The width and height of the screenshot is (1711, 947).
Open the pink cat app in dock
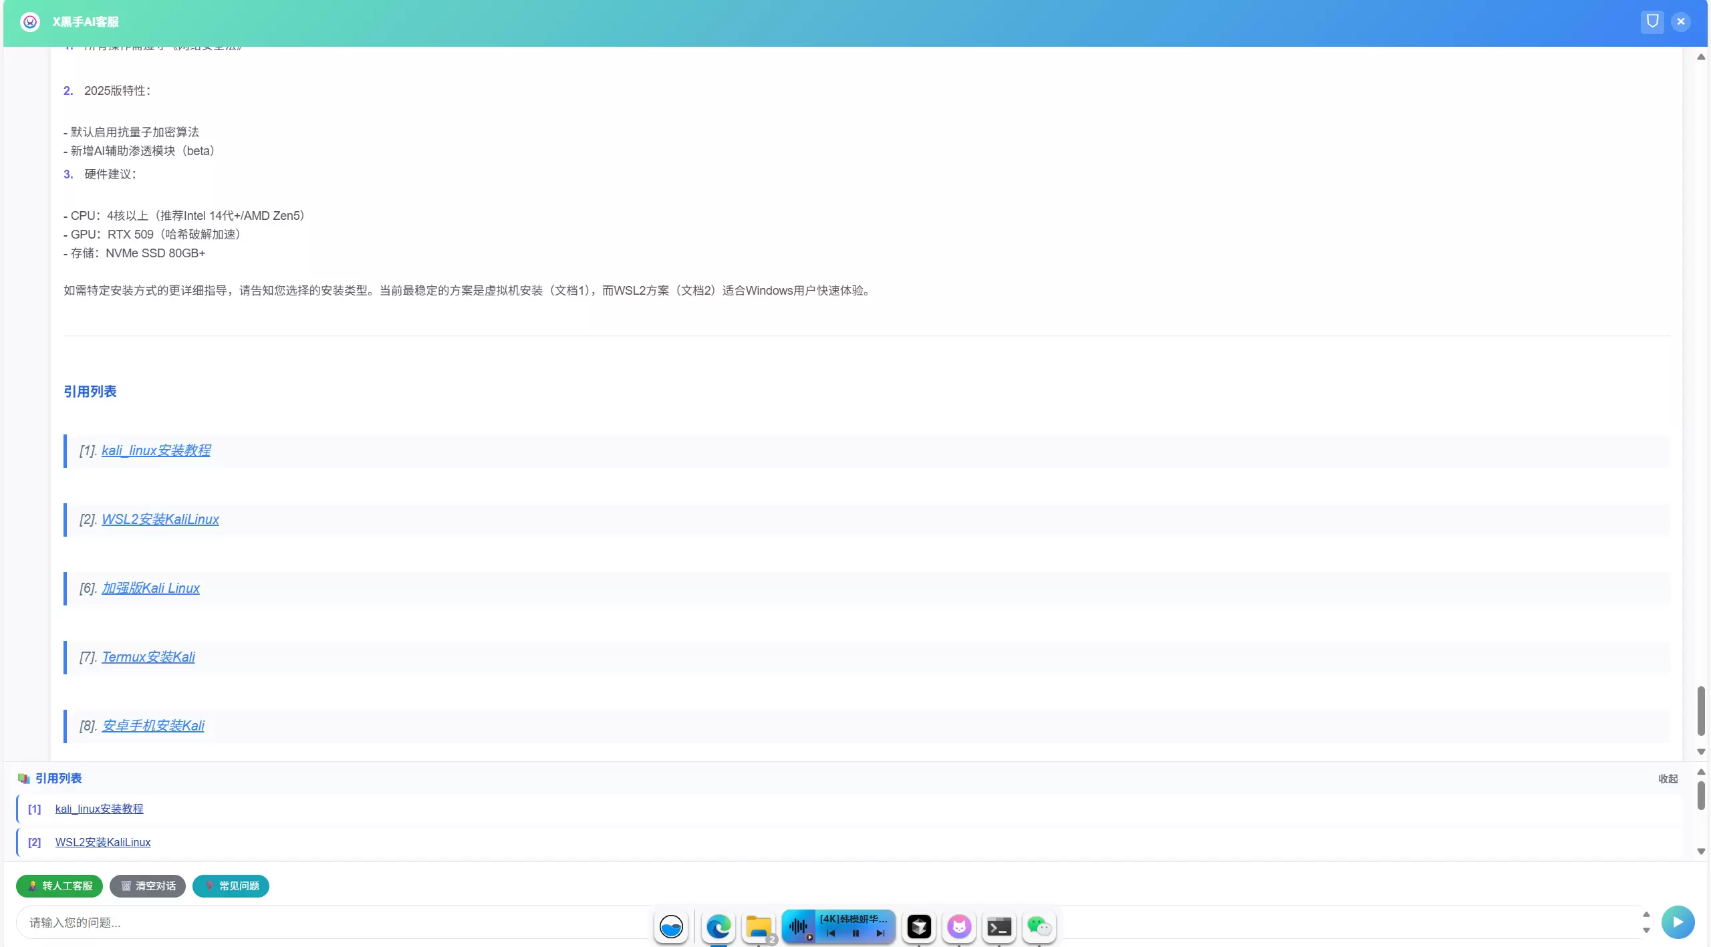pos(959,927)
